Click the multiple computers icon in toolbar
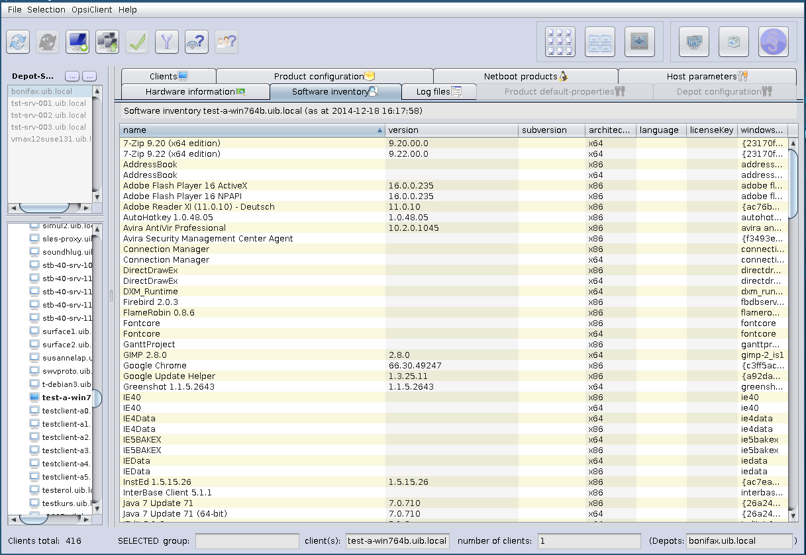The height and width of the screenshot is (555, 806). tap(107, 42)
